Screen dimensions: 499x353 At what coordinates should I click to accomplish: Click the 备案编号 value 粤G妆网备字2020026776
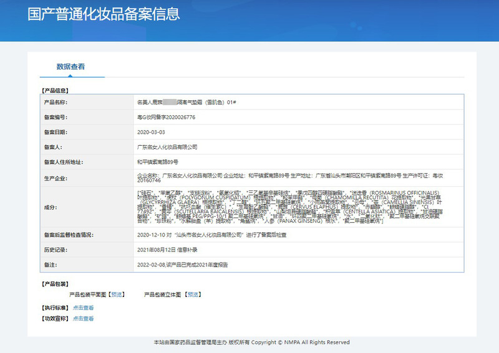166,116
